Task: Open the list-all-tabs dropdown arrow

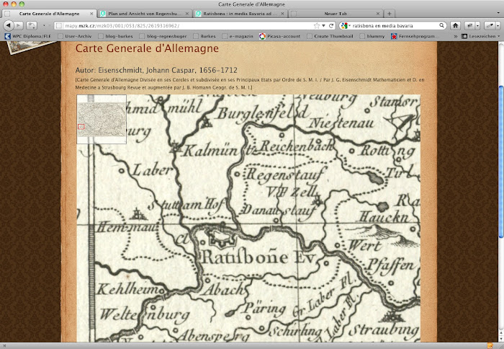Action: tap(499, 14)
